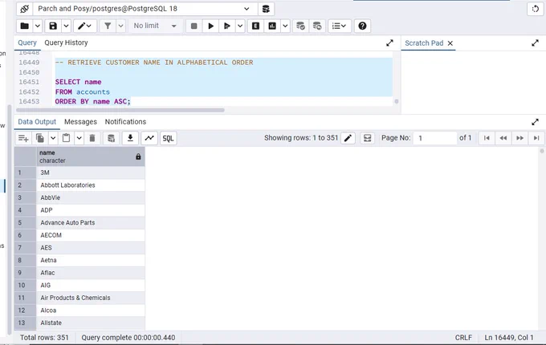The height and width of the screenshot is (345, 546).
Task: Maximize the Scratch Pad panel
Action: 536,43
